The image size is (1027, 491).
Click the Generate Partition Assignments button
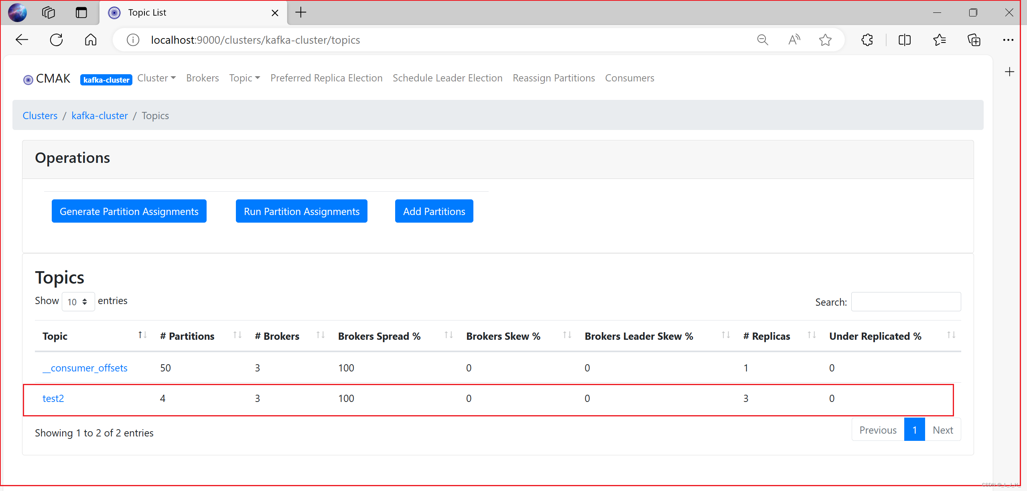coord(129,211)
